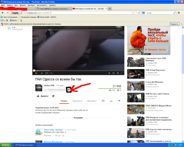Click the watch later clock icon
Viewport: 184px width, 147px height.
[109, 73]
